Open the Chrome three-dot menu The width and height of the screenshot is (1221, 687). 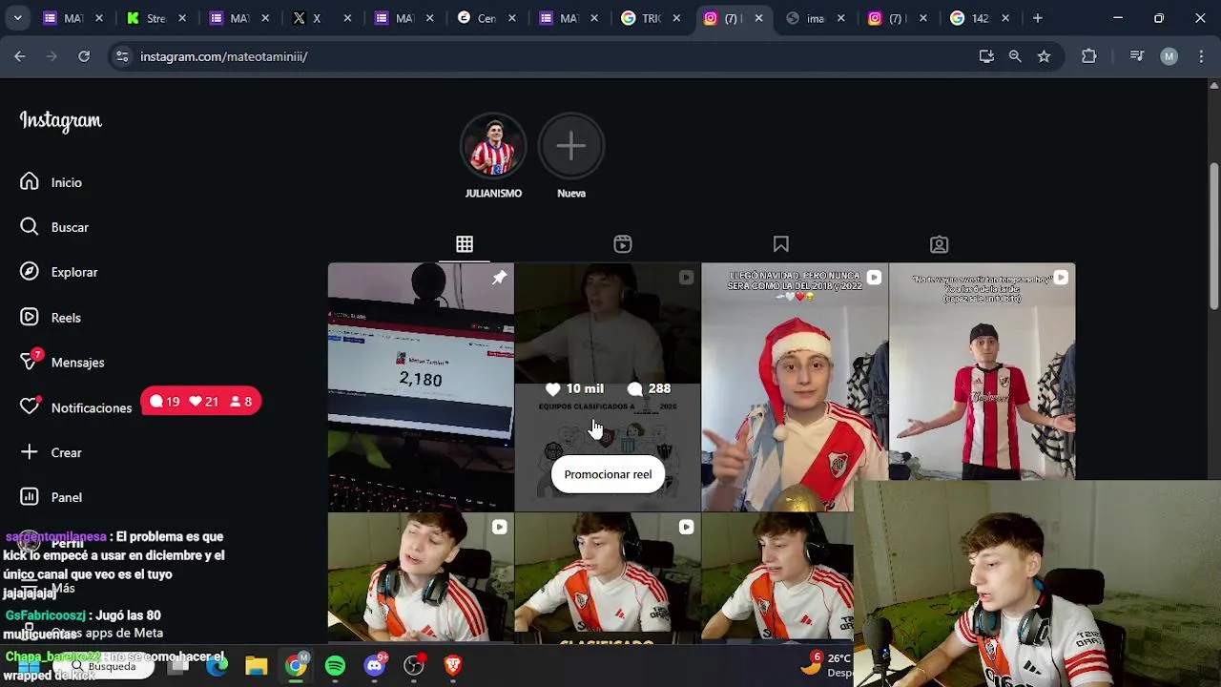pos(1200,56)
